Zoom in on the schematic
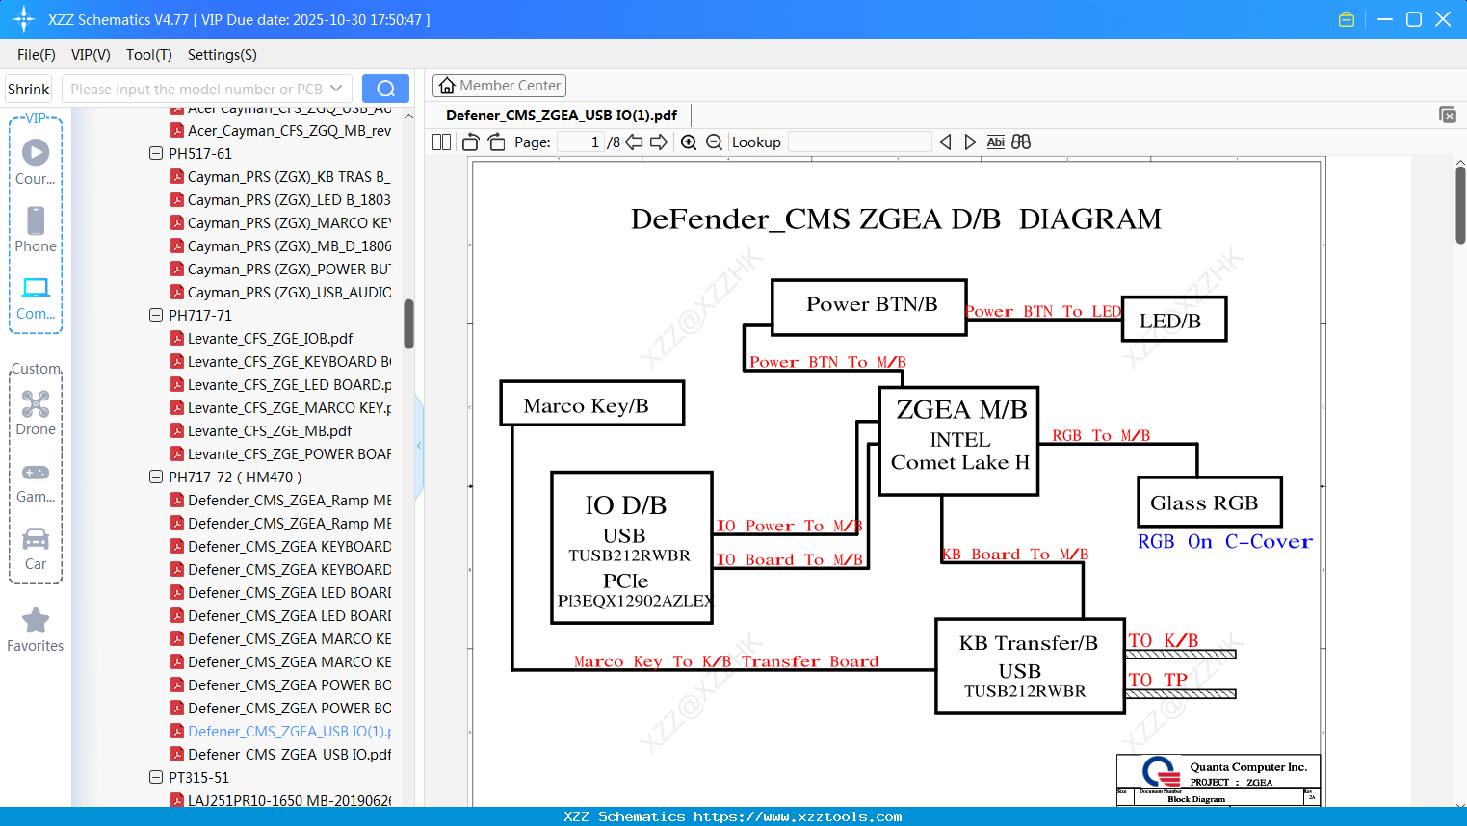Image resolution: width=1467 pixels, height=826 pixels. tap(689, 142)
